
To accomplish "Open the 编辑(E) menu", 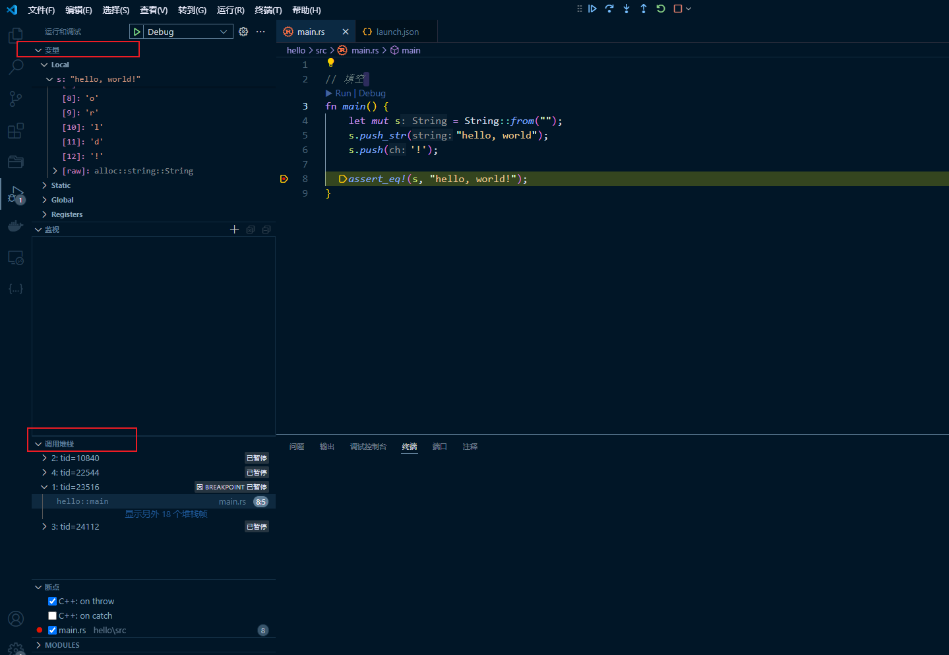I will (x=78, y=10).
